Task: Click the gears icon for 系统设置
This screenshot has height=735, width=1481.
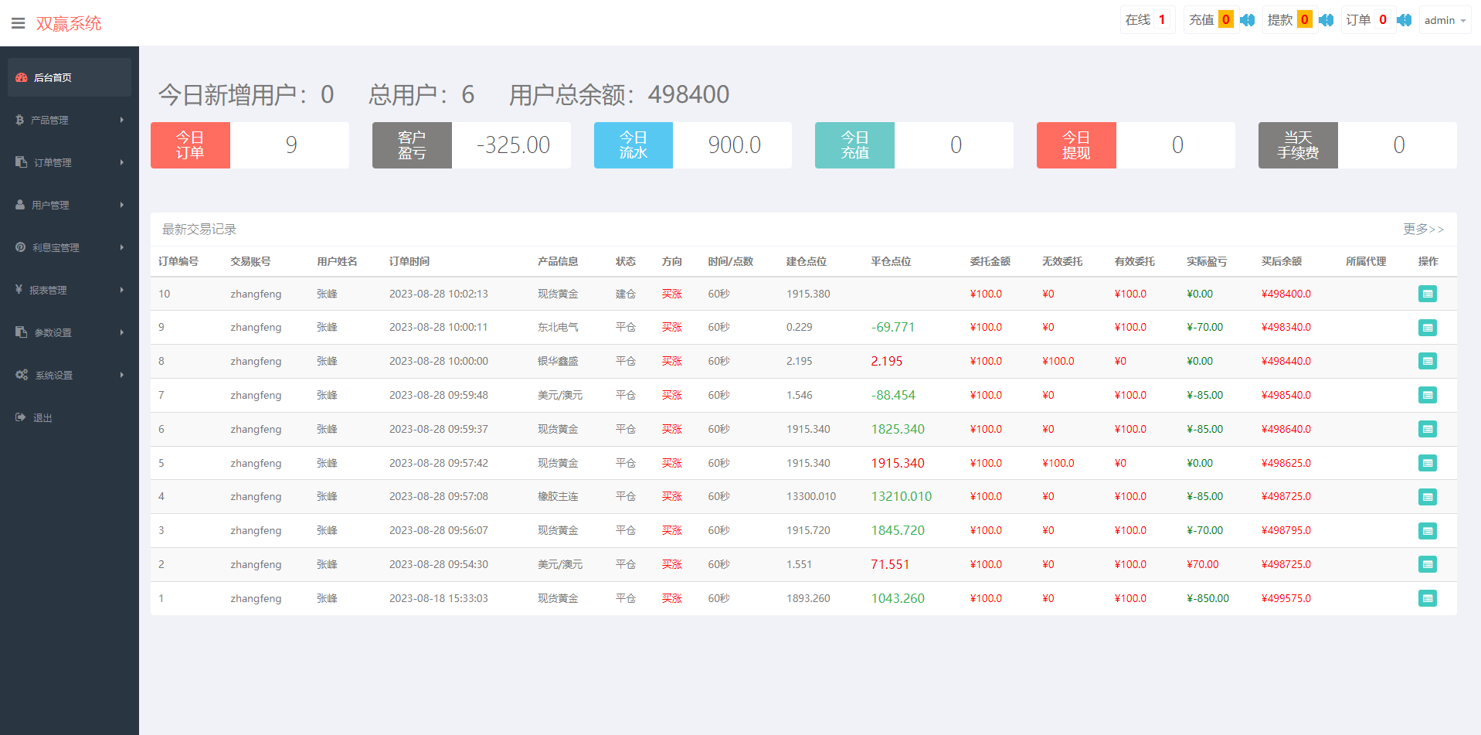Action: [22, 375]
